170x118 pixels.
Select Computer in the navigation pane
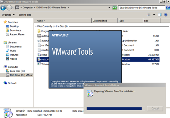(x=13, y=67)
